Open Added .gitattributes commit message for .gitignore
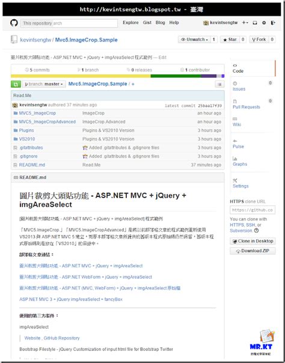This screenshot has width=285, height=363. tap(124, 156)
